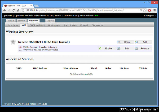Click 'Load: 0.00 0.05 0.05' text
159x112 pixels.
(66, 16)
